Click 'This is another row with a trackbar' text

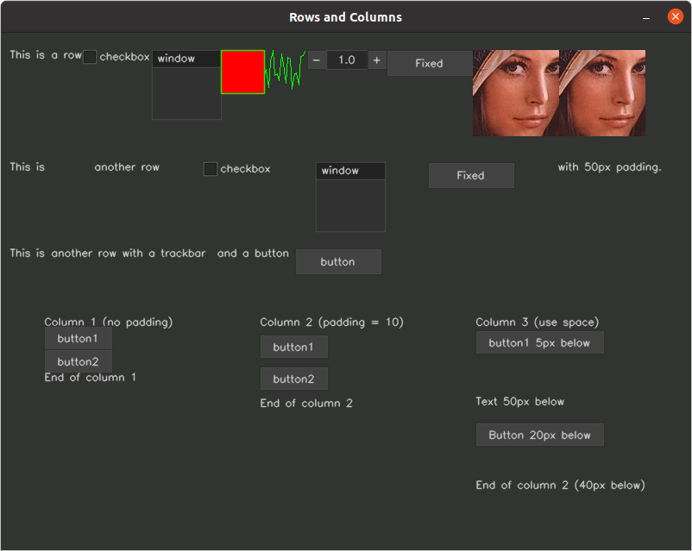click(108, 254)
